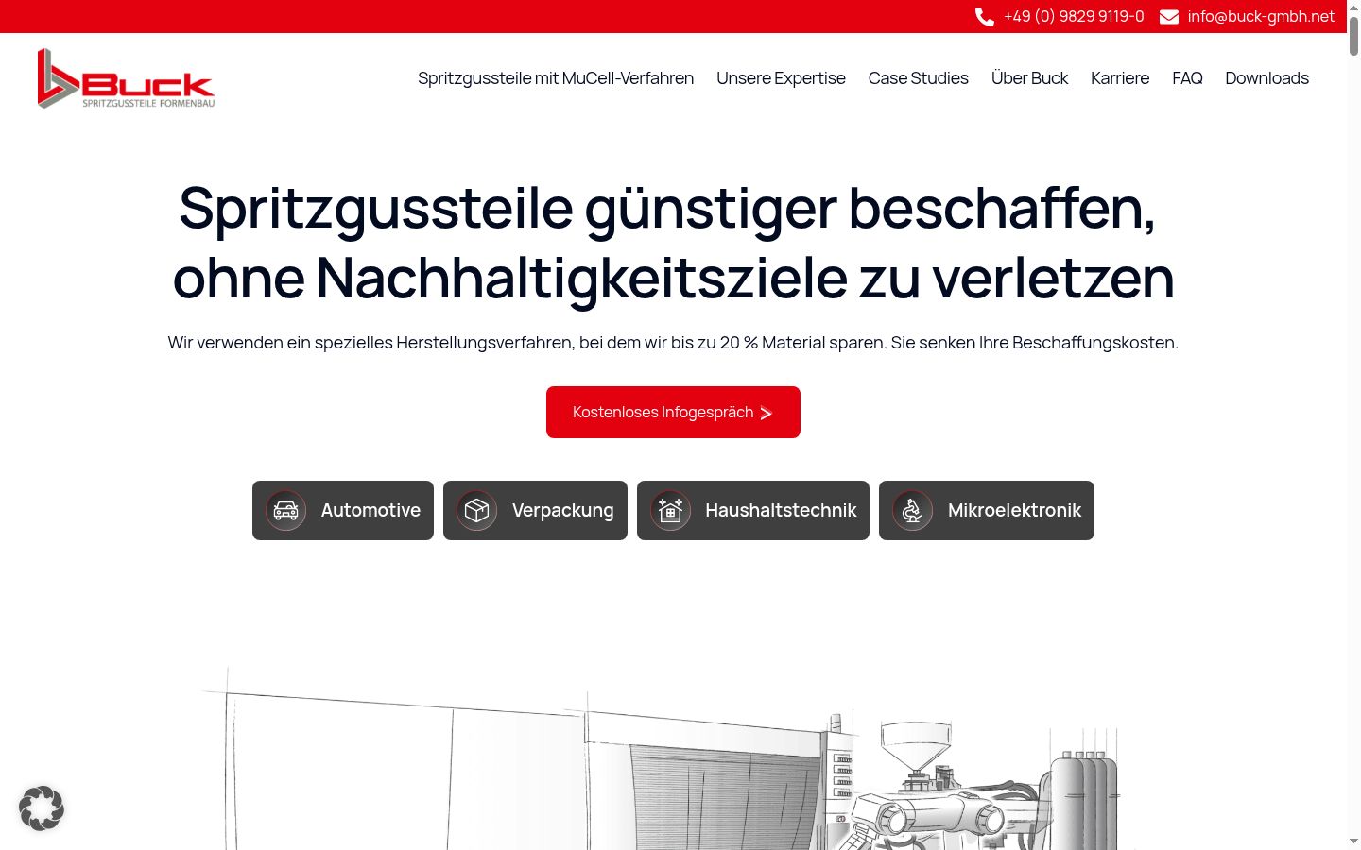Select the Automotive industry label
This screenshot has height=850, width=1361.
(370, 510)
